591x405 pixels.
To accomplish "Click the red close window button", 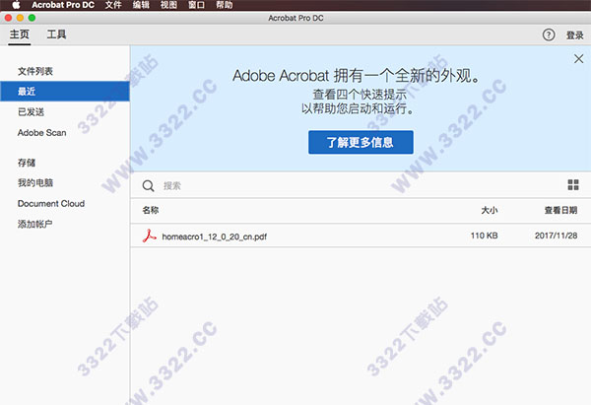I will click(8, 18).
